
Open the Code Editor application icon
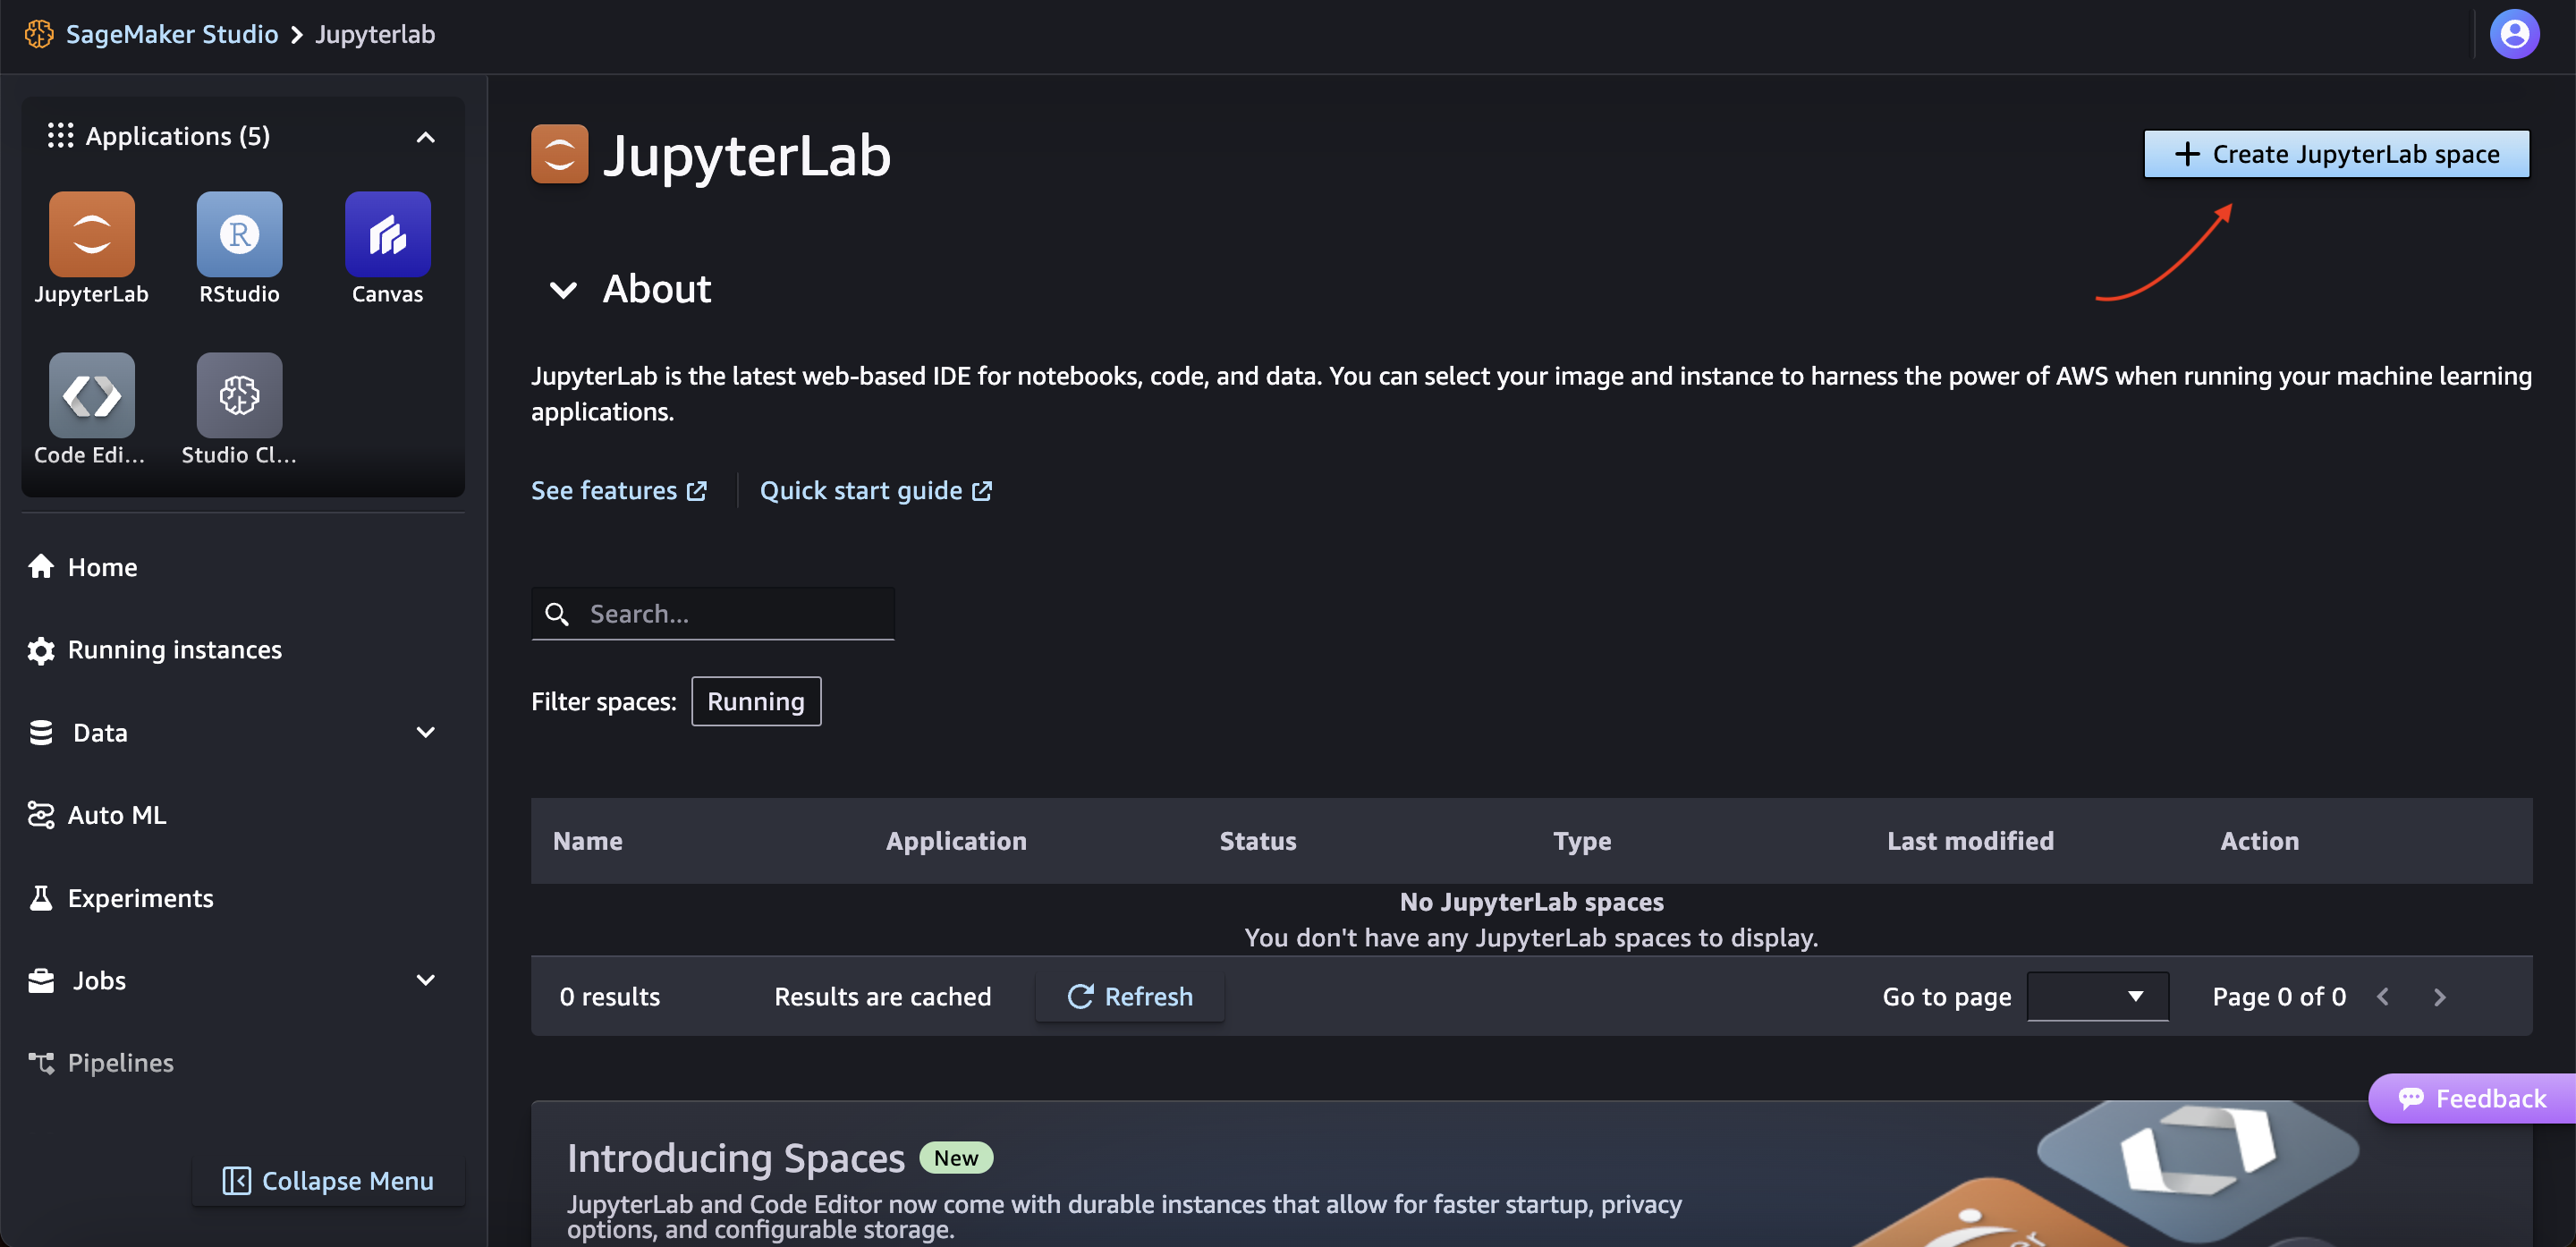pyautogui.click(x=91, y=394)
